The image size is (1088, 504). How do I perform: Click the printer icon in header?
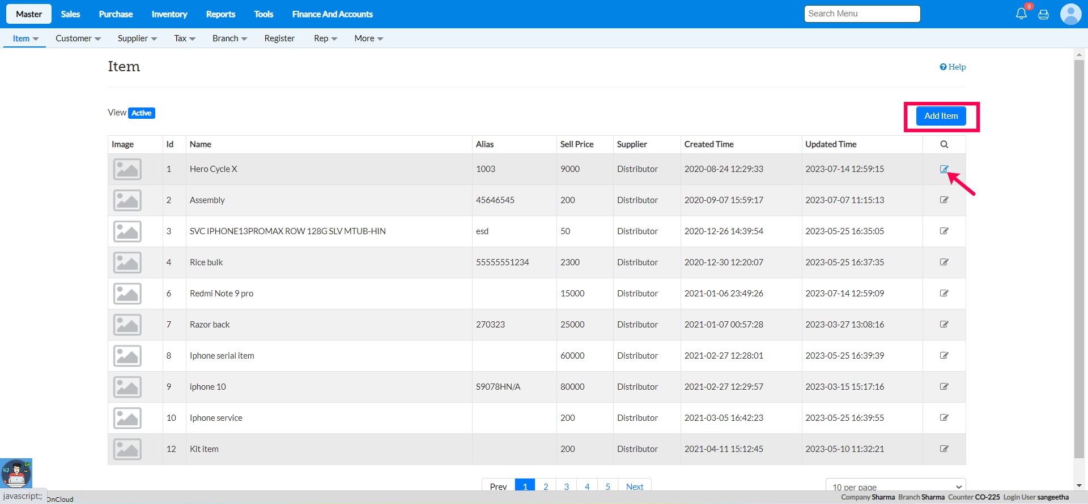click(1043, 15)
